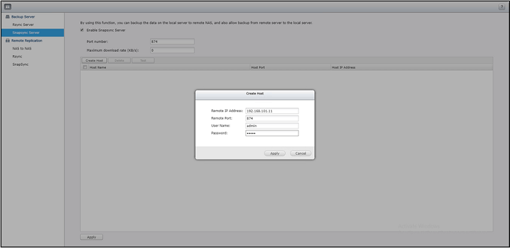Open the Backup Server category

tap(23, 16)
